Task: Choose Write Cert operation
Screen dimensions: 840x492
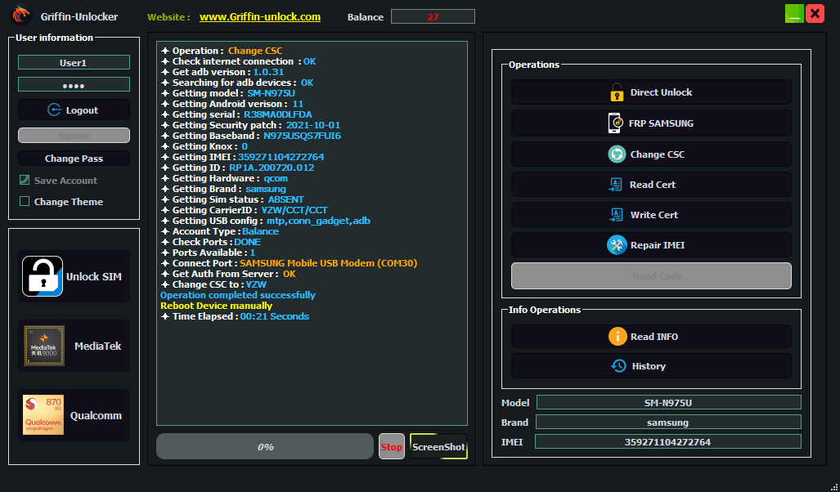Action: (651, 215)
